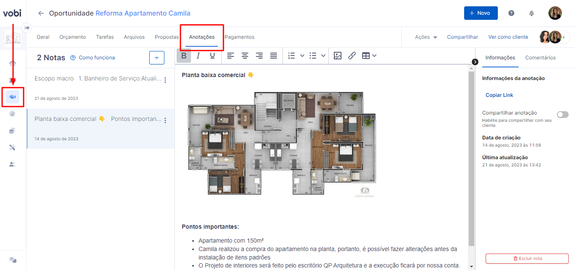Add a new note with the plus button
Viewport: 575px width, 270px height.
(157, 58)
